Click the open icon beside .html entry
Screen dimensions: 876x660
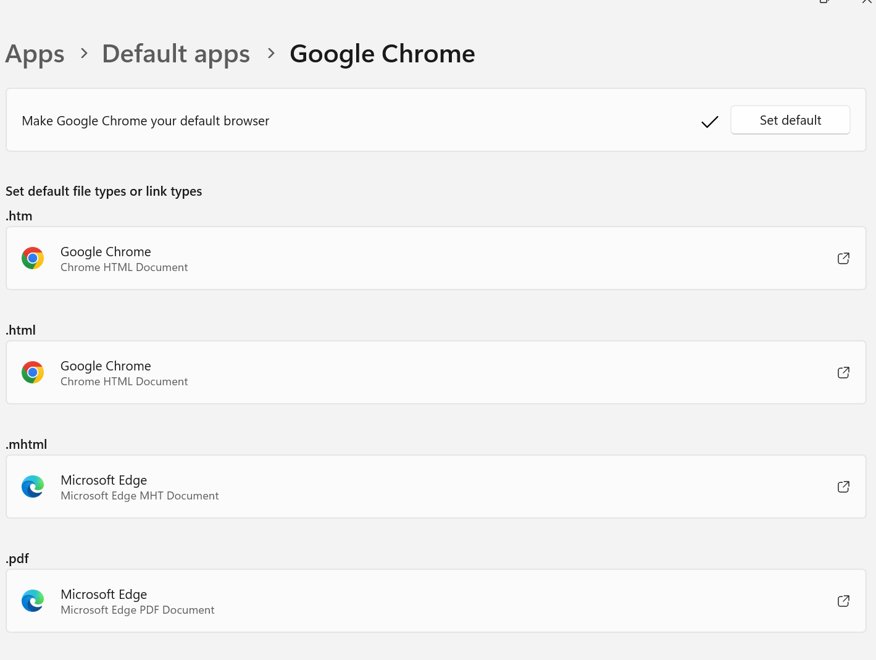843,372
